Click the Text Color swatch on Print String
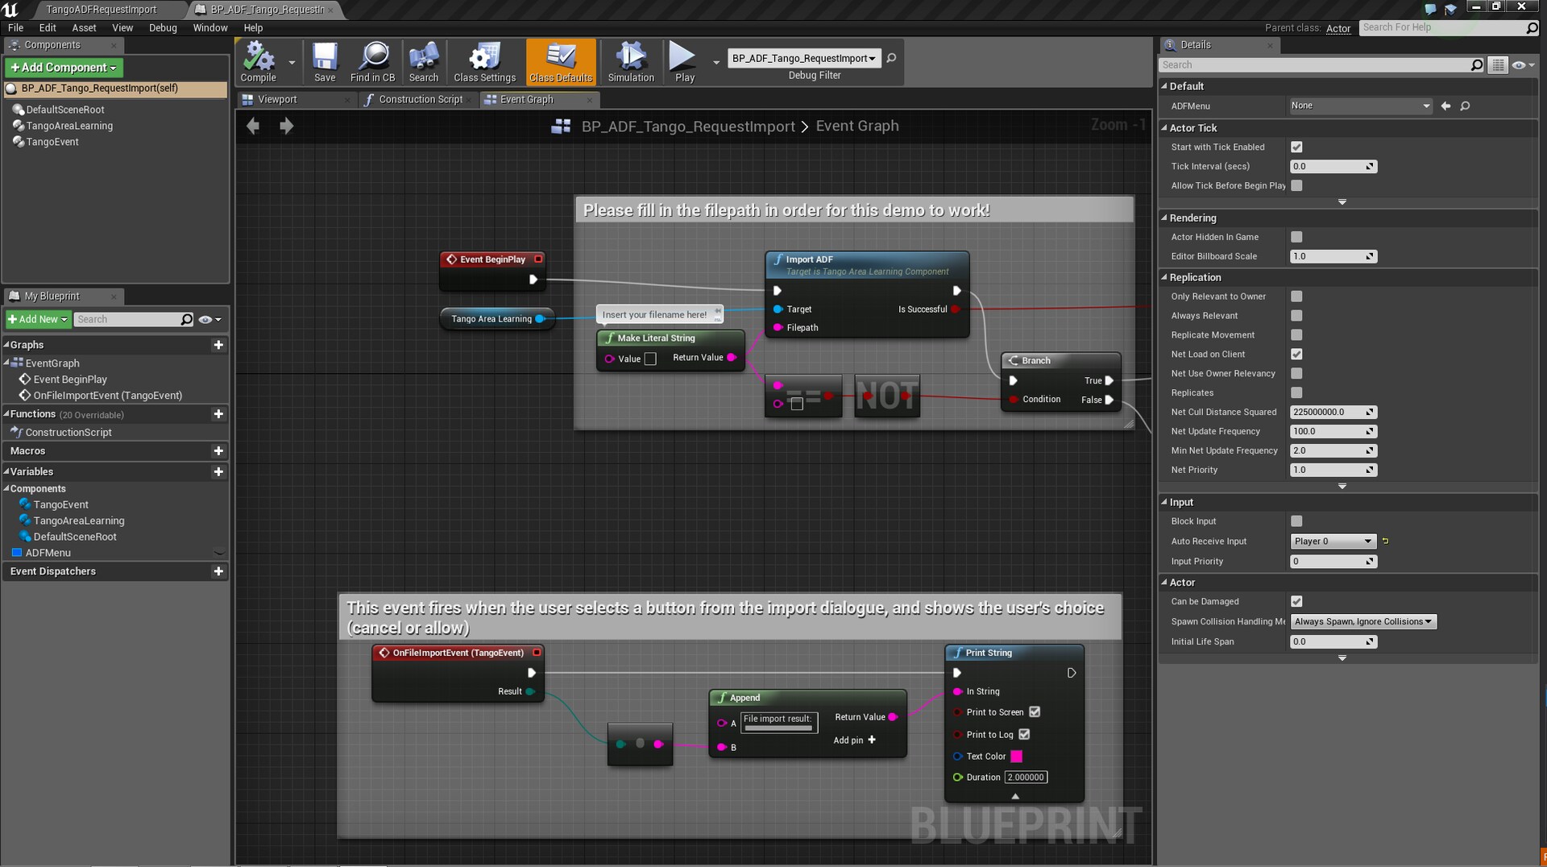Viewport: 1547px width, 867px height. pyautogui.click(x=1016, y=756)
